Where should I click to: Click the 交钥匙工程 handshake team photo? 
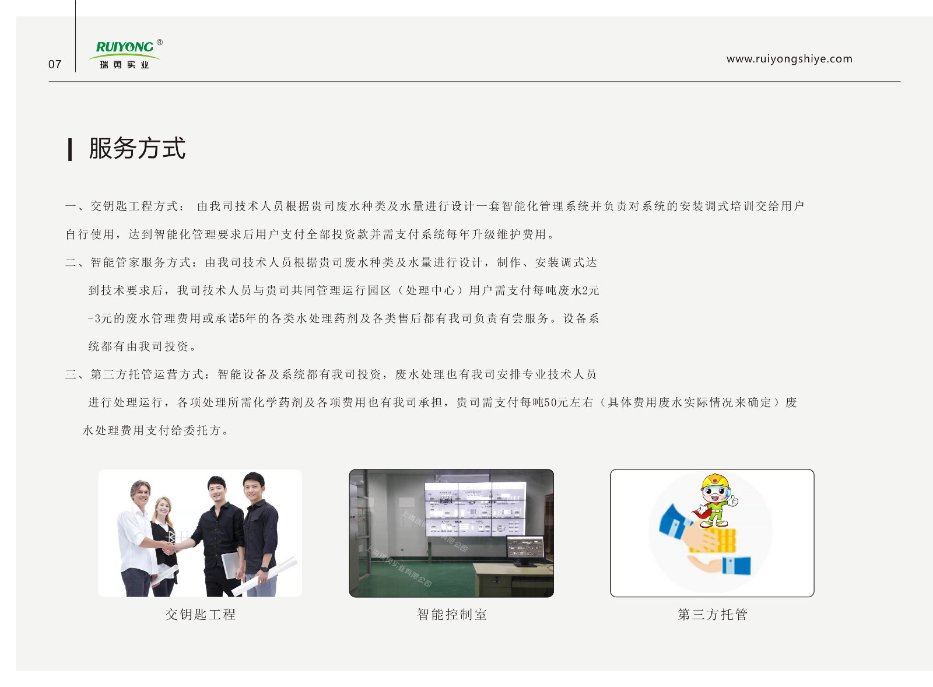click(200, 533)
